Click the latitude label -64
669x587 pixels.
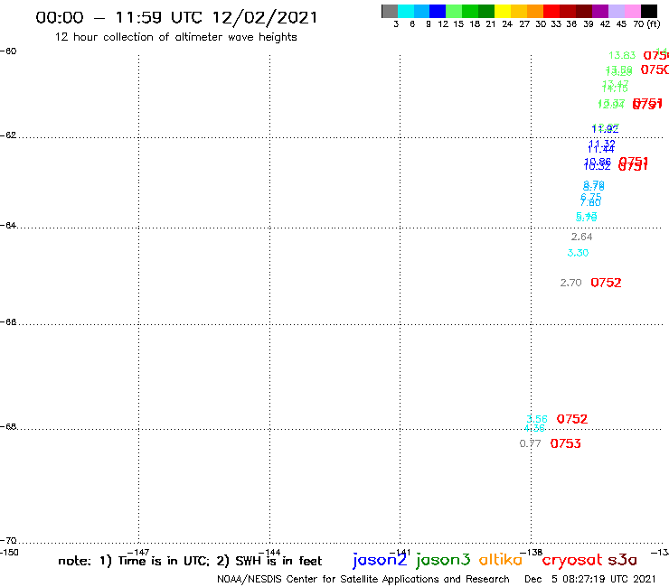[8, 225]
